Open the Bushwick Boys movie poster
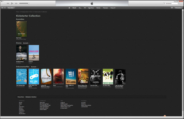 pyautogui.click(x=21, y=53)
